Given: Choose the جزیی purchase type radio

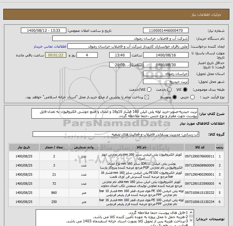Looking at the screenshot, I should pos(192,97).
